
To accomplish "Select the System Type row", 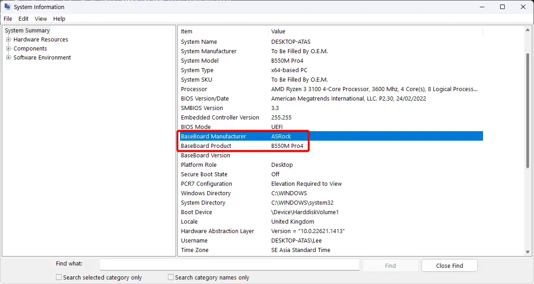I will [331, 70].
